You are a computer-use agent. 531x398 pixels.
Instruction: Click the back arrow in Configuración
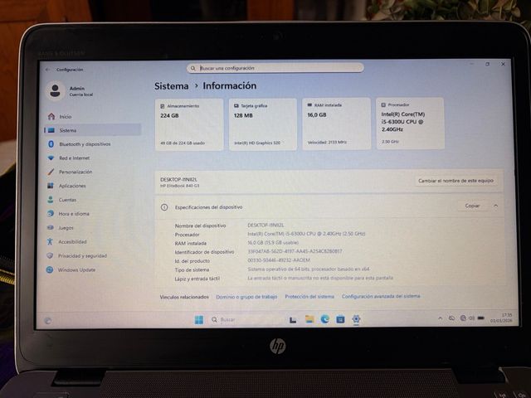point(47,70)
